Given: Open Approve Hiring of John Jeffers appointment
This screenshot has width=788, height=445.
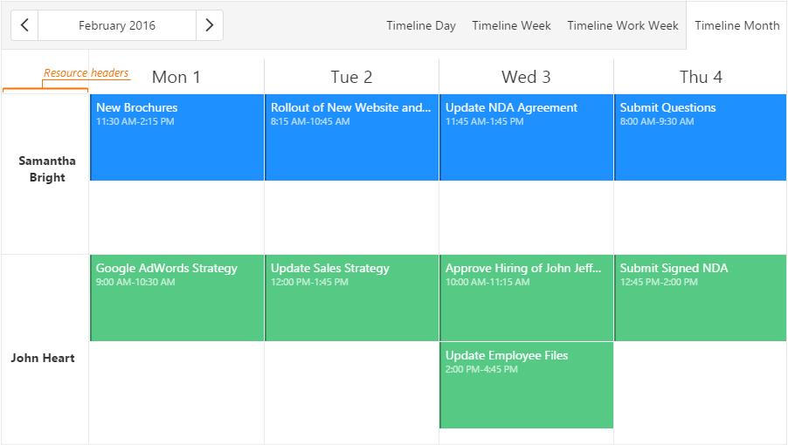Looking at the screenshot, I should [526, 298].
